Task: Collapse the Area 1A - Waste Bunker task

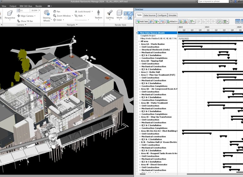Action: [140, 44]
